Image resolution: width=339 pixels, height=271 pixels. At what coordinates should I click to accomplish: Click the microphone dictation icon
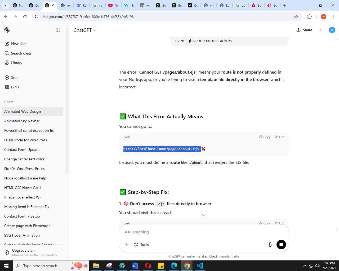pos(270,245)
